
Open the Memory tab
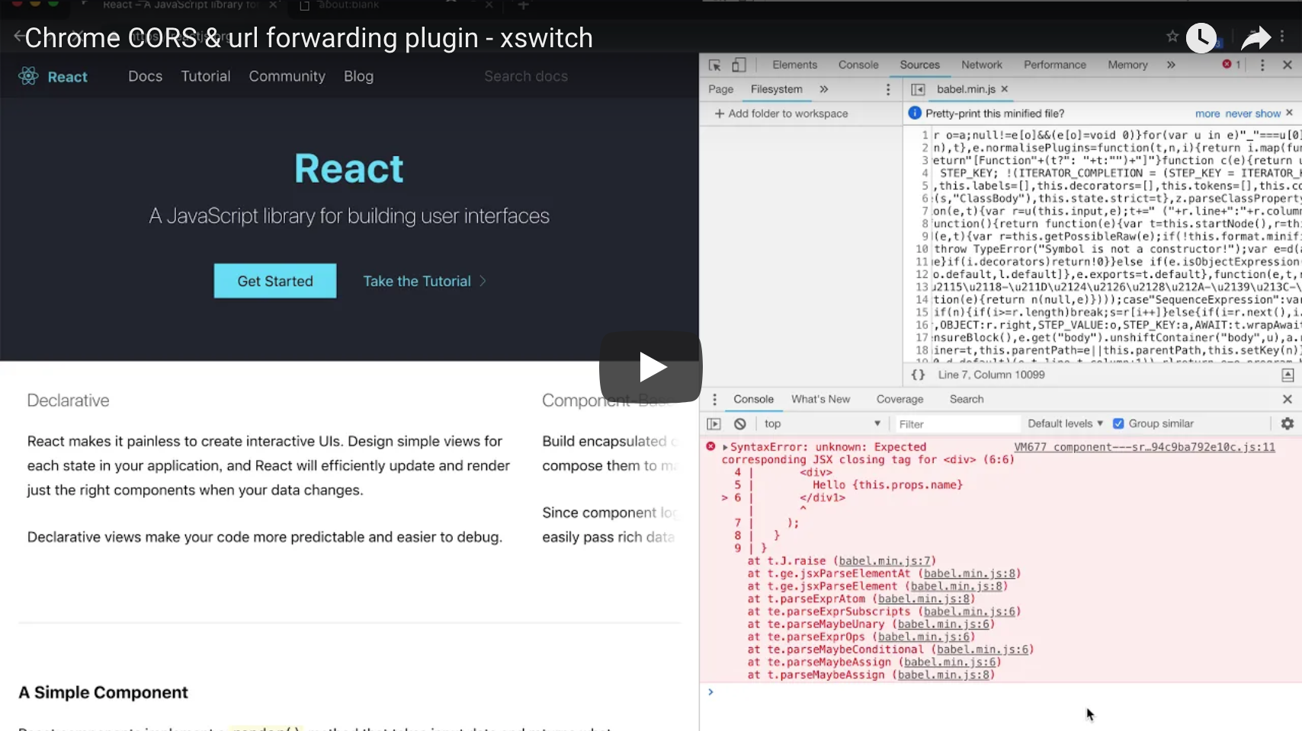tap(1127, 65)
